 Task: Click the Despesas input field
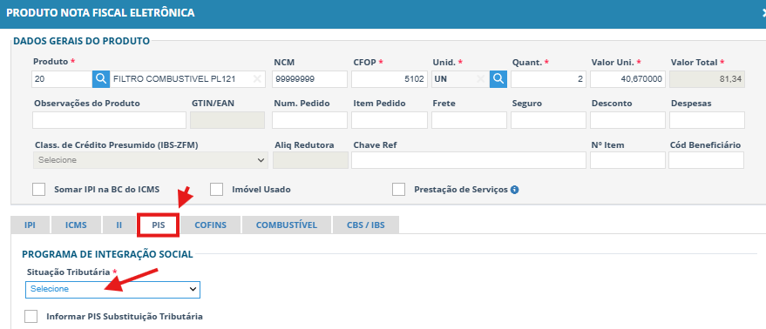(x=707, y=120)
